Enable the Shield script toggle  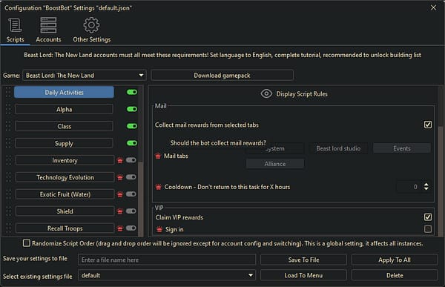pyautogui.click(x=131, y=211)
